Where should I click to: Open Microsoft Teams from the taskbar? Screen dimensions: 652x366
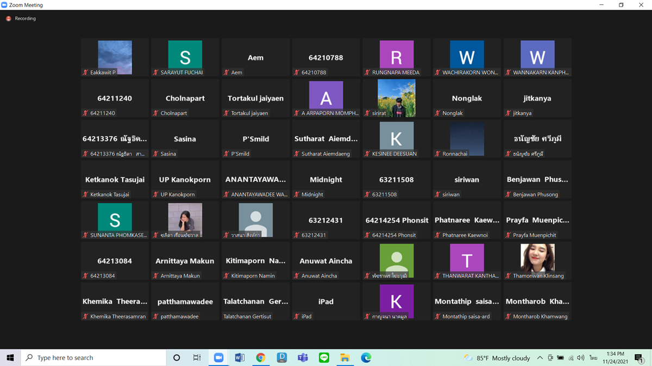[303, 358]
